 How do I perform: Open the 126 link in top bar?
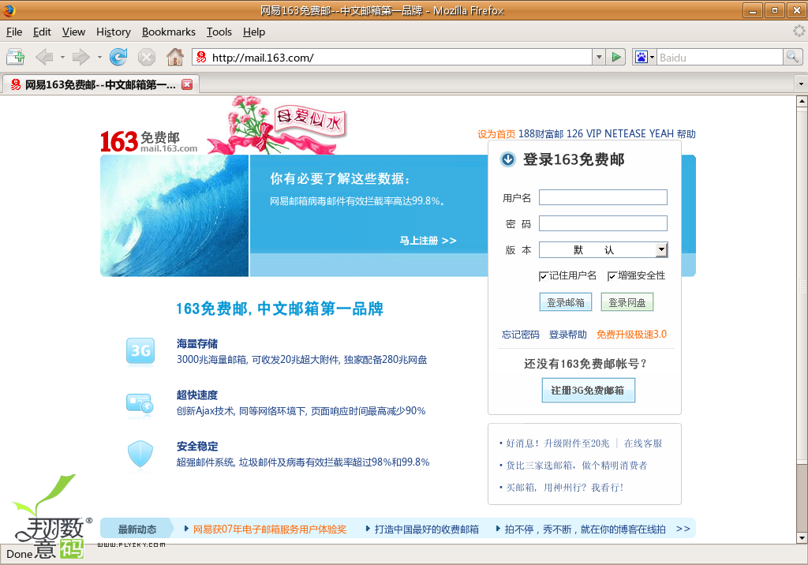[x=574, y=134]
